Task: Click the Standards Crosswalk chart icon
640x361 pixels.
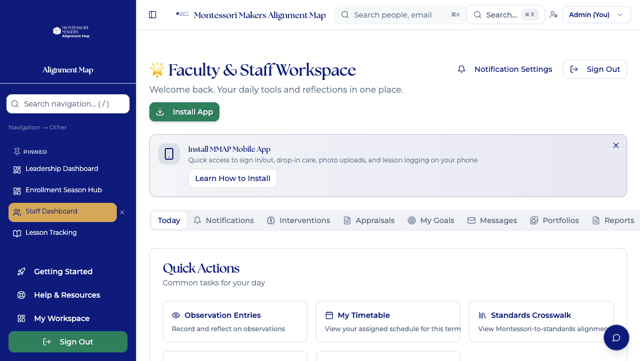Action: (x=481, y=315)
